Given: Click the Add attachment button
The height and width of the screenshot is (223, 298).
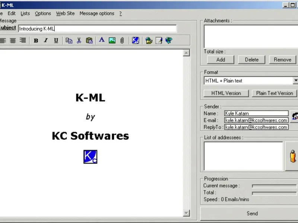Looking at the screenshot, I should [x=221, y=60].
